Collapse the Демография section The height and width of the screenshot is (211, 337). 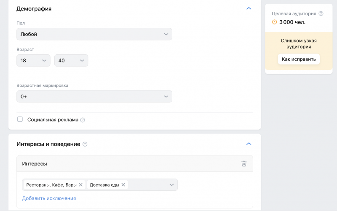pyautogui.click(x=249, y=8)
